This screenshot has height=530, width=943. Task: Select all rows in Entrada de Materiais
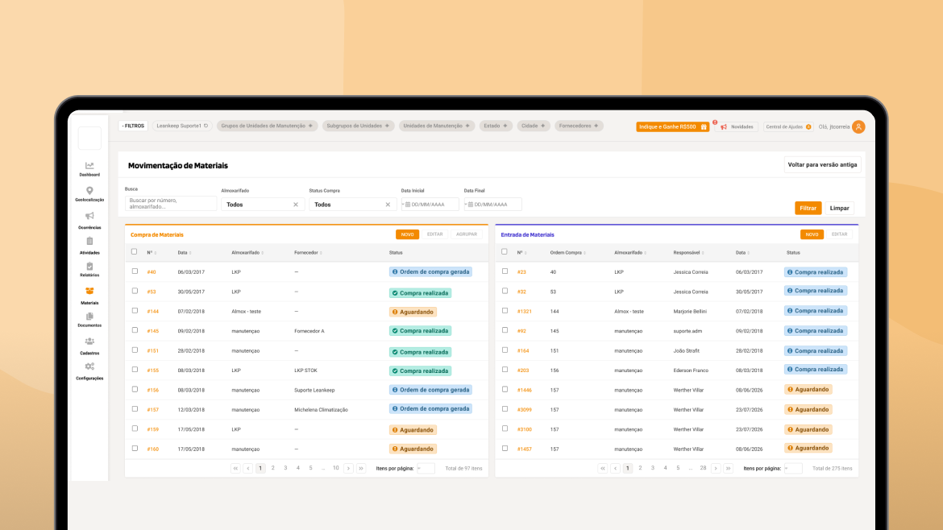(x=505, y=252)
